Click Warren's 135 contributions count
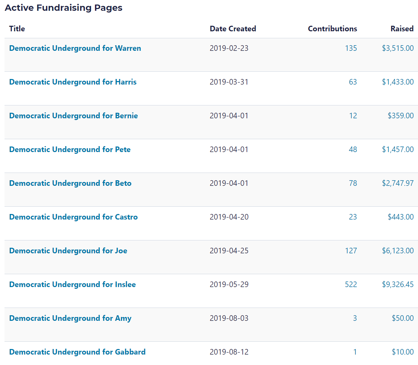Image resolution: width=418 pixels, height=365 pixels. [351, 48]
